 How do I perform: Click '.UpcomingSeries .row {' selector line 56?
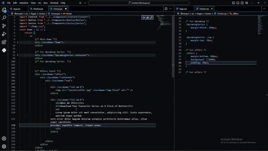tap(200, 37)
